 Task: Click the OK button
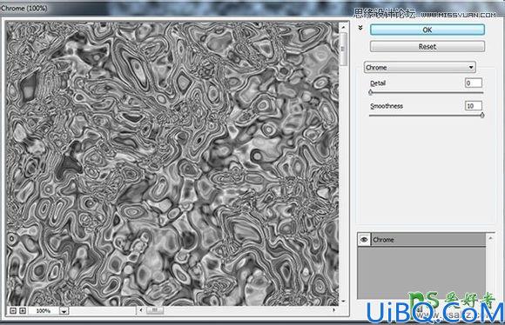coord(428,30)
